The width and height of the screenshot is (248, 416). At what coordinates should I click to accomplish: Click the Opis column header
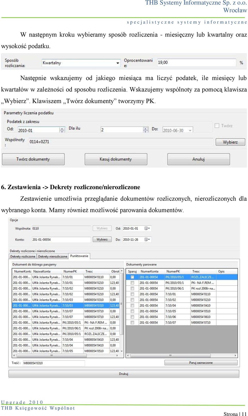coord(227,271)
